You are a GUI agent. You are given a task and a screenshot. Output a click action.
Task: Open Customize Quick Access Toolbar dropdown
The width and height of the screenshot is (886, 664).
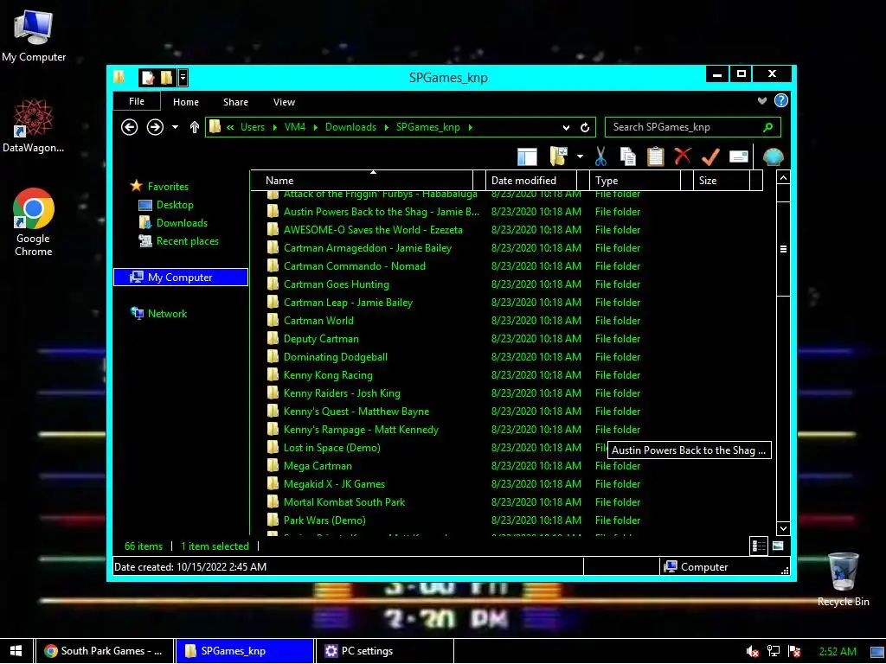click(x=183, y=77)
